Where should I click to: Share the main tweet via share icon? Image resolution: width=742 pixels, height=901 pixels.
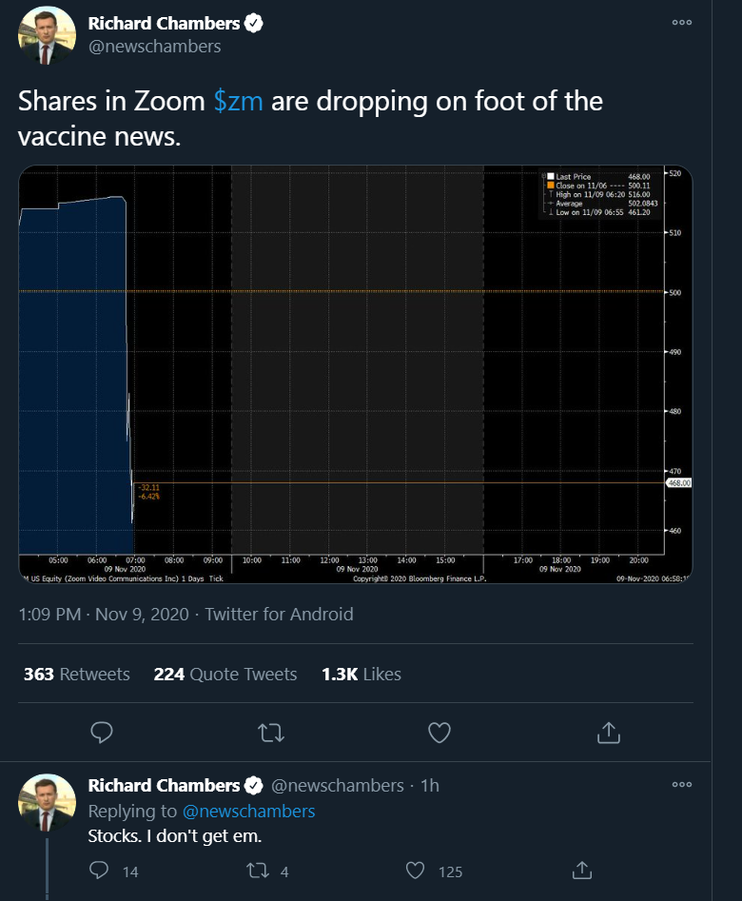point(608,732)
